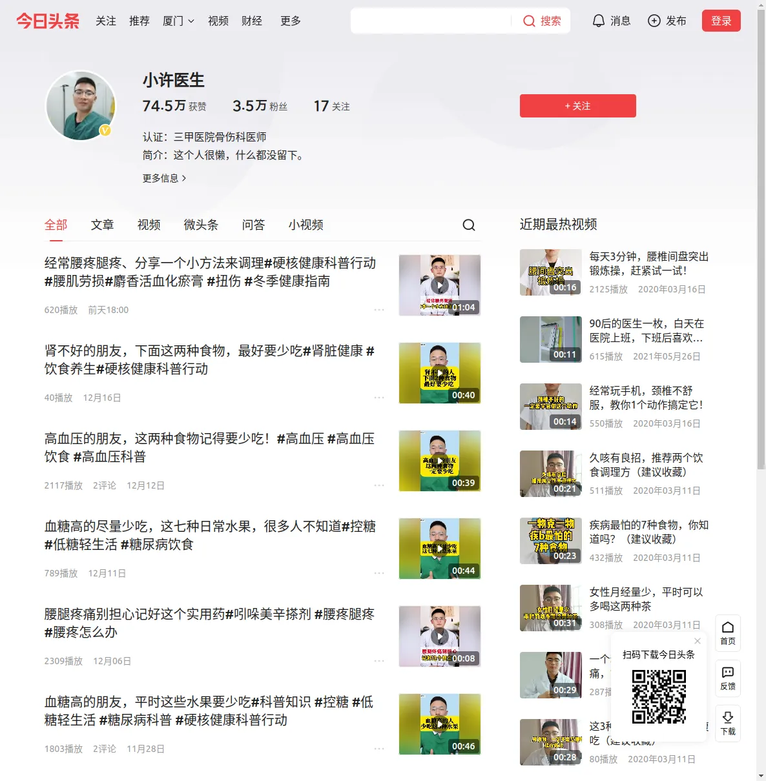Open post titled 肾不好的朋友，下面这两种食物
Image resolution: width=766 pixels, height=781 pixels.
pyautogui.click(x=209, y=360)
